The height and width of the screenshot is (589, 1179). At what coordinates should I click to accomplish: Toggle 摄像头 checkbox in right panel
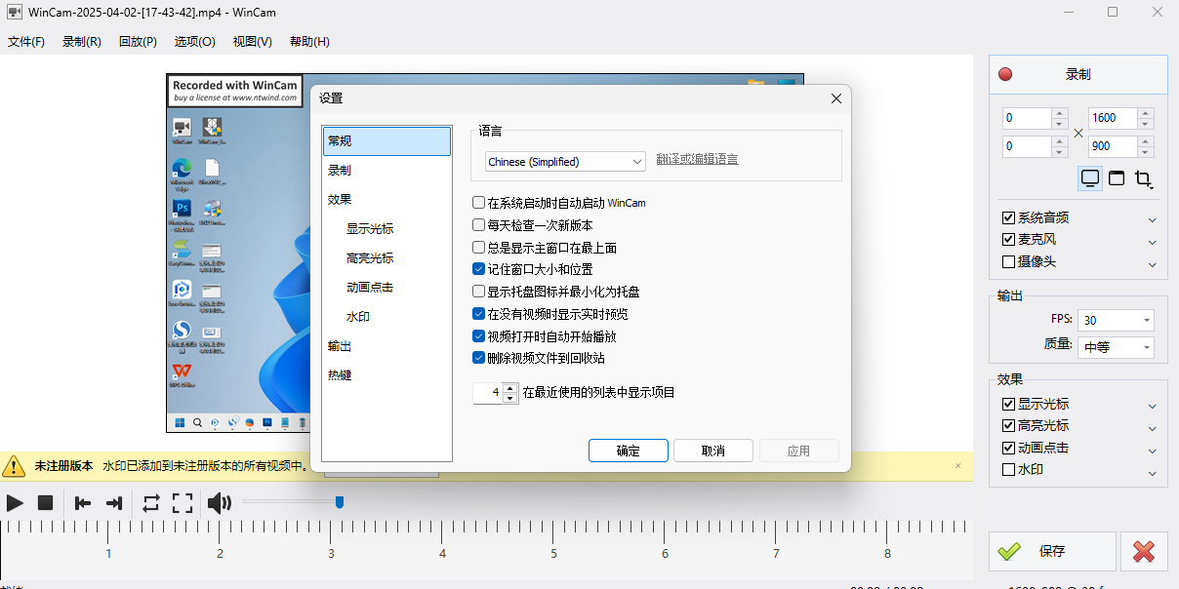1009,261
